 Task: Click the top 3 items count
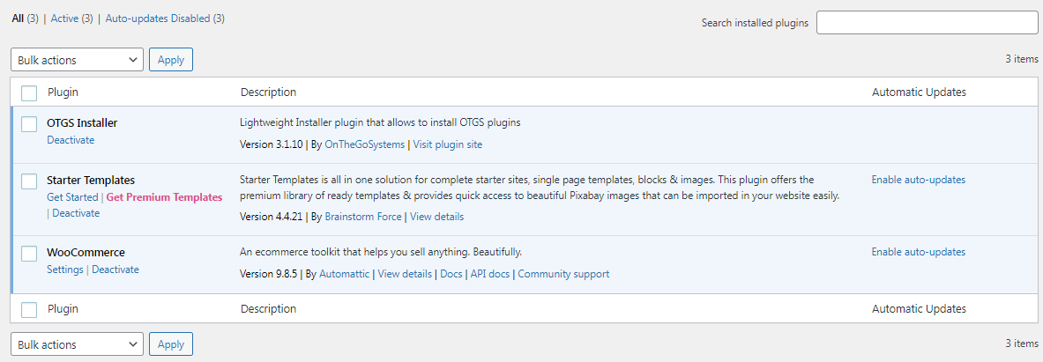tap(1022, 59)
